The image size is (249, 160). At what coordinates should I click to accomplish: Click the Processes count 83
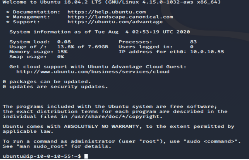(193, 42)
